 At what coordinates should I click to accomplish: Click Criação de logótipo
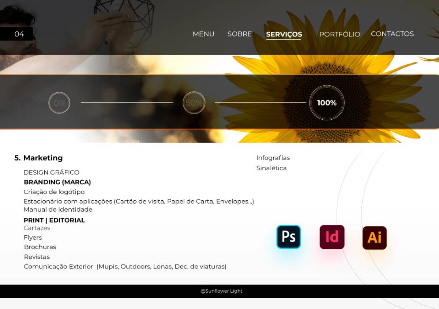pyautogui.click(x=54, y=192)
